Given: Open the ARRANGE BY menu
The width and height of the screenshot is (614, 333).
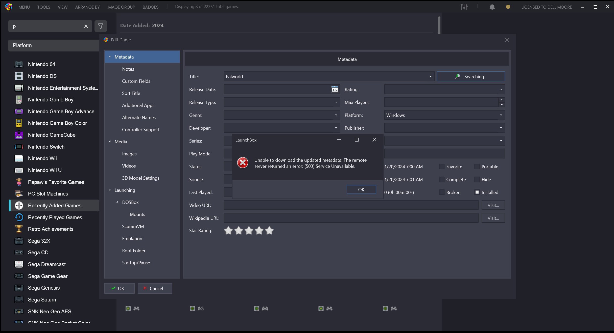Looking at the screenshot, I should click(x=87, y=7).
